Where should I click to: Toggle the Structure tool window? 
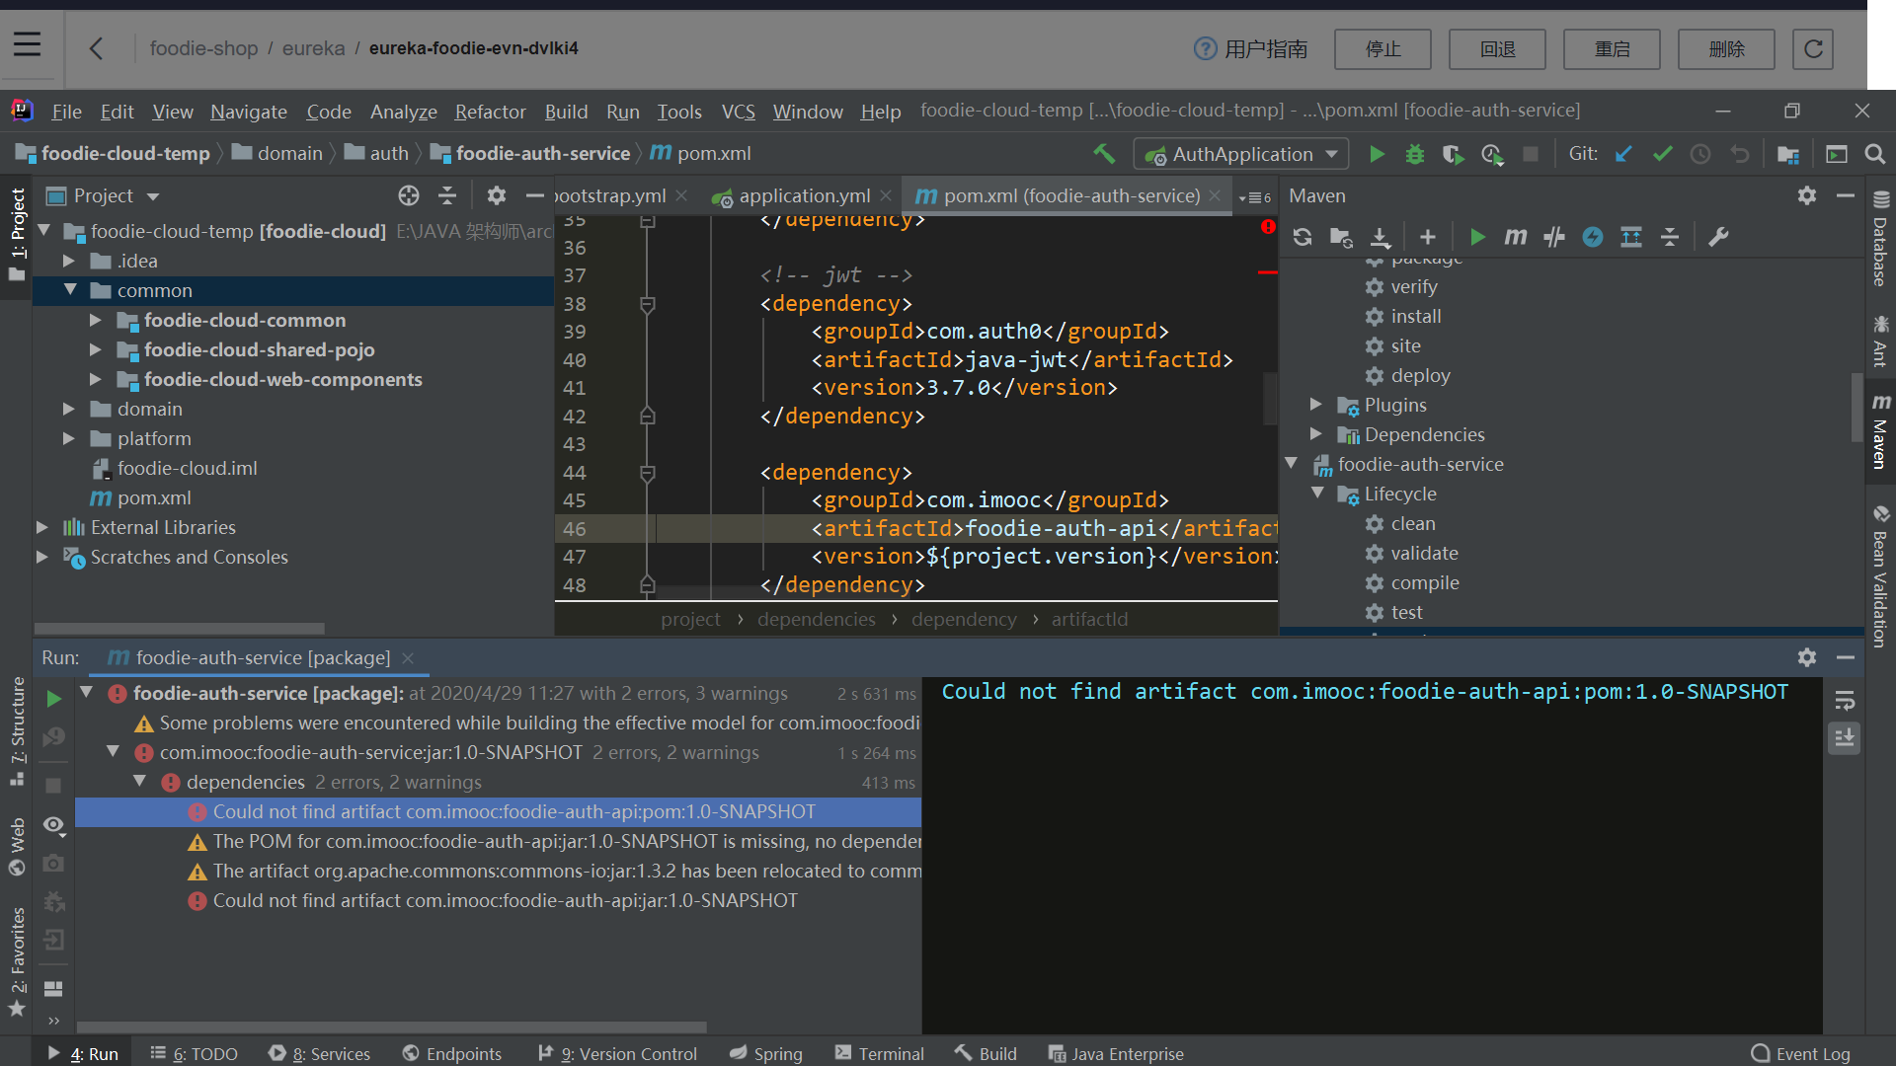click(17, 731)
